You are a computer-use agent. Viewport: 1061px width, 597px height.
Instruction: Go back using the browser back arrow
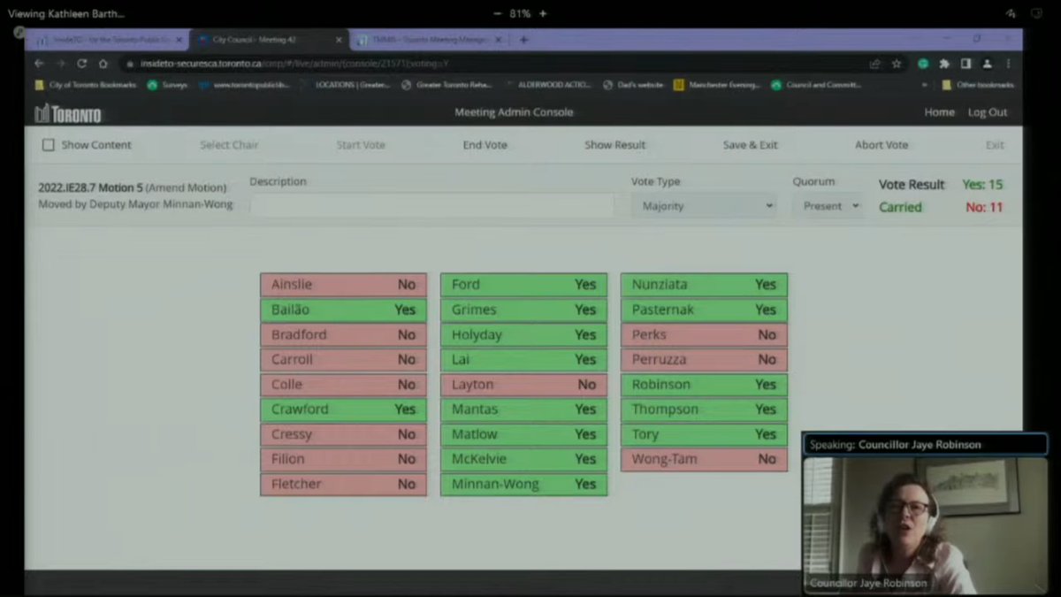(x=39, y=64)
